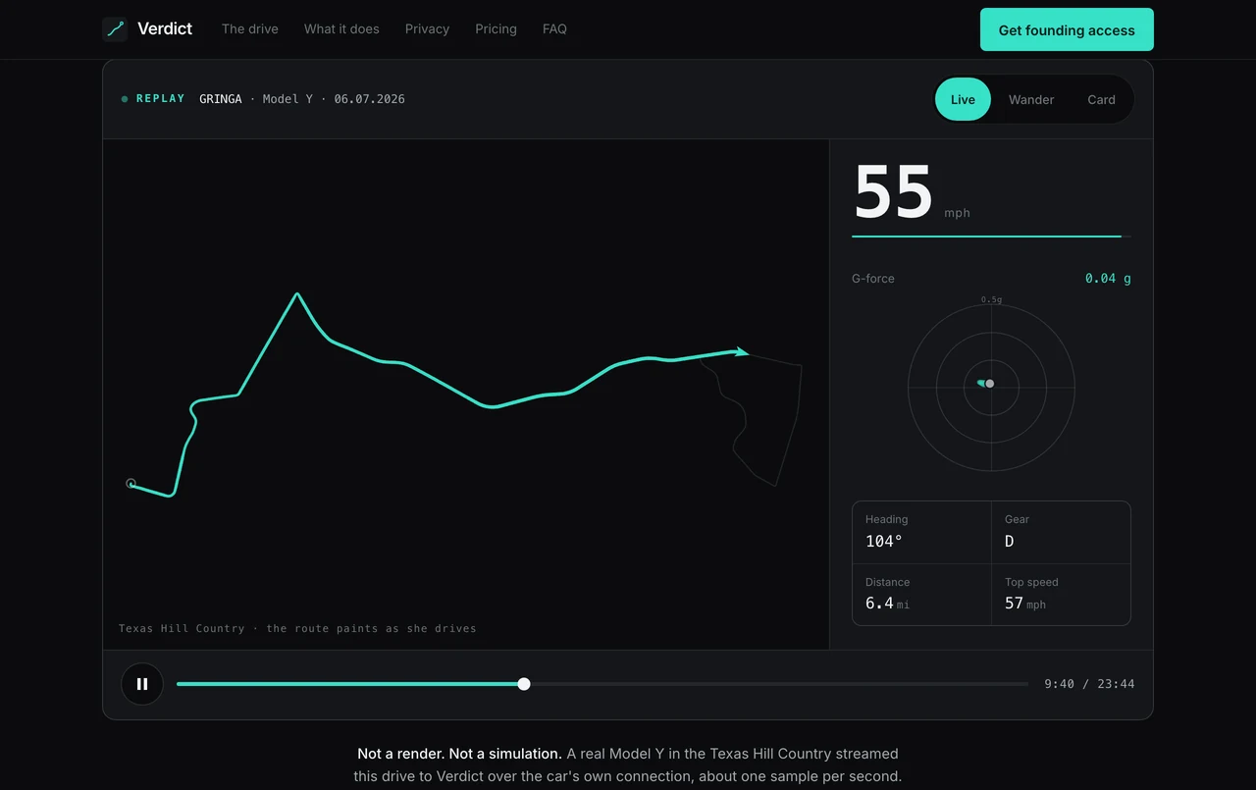Image resolution: width=1256 pixels, height=790 pixels.
Task: Open the FAQ link
Action: (x=554, y=28)
